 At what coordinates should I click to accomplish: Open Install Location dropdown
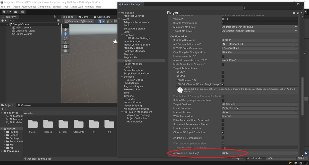pyautogui.click(x=260, y=108)
